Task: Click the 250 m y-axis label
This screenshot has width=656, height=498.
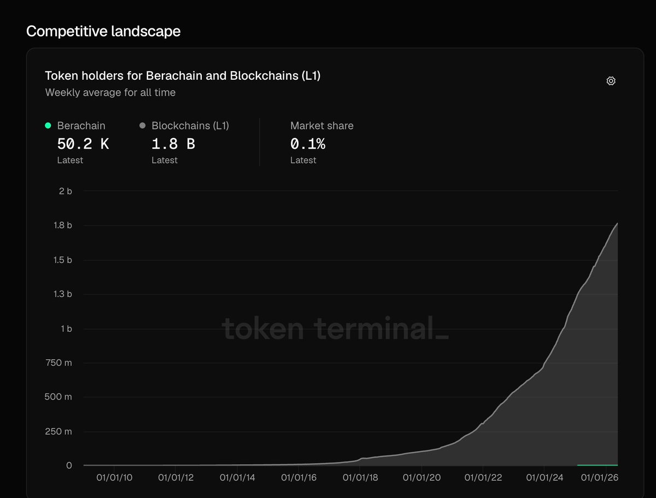Action: coord(58,431)
